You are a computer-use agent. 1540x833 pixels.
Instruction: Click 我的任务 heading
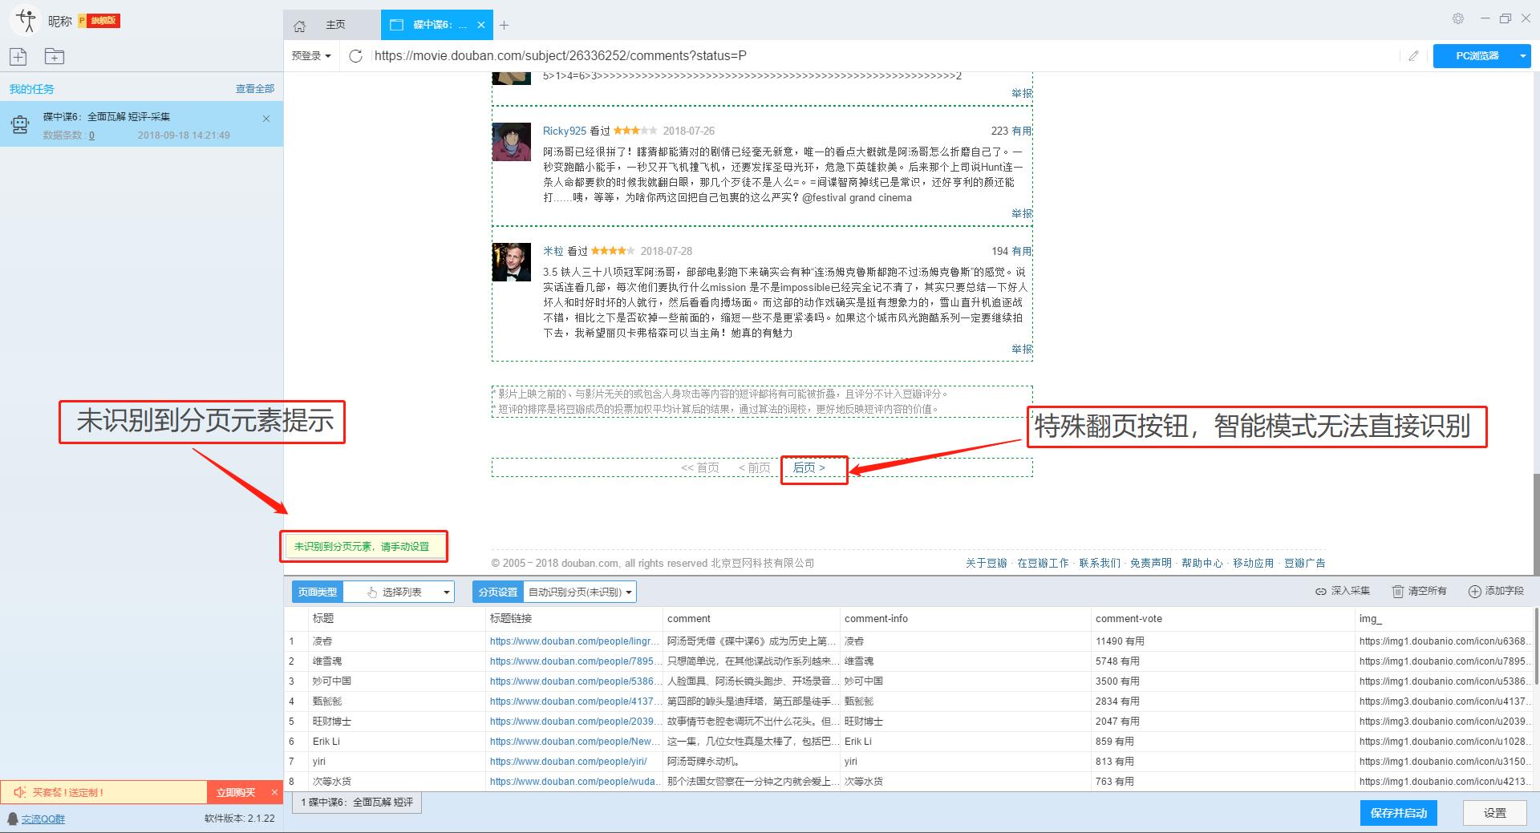[32, 89]
